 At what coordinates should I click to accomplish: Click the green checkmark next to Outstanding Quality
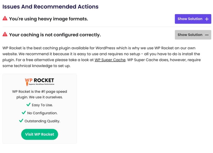coord(21,121)
